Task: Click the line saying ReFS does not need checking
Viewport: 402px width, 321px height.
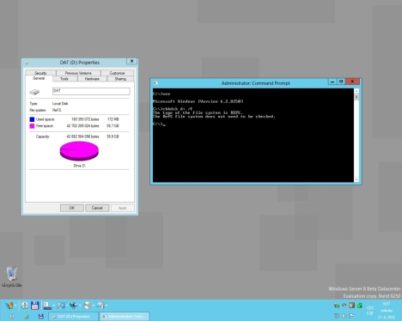Action: pos(214,117)
